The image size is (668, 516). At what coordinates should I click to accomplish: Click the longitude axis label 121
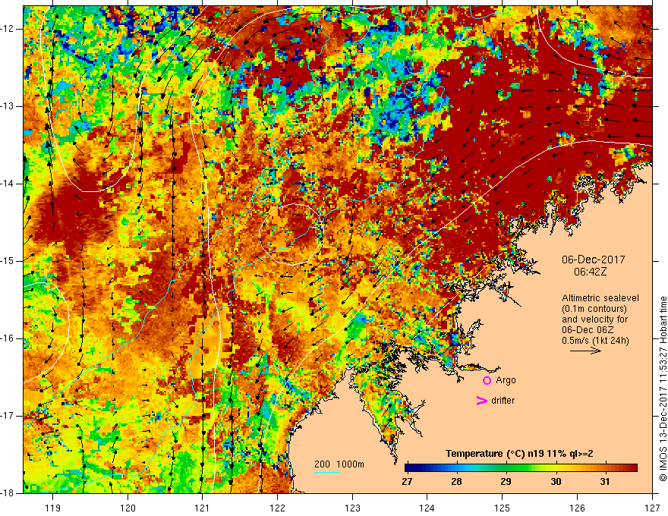pos(203,508)
